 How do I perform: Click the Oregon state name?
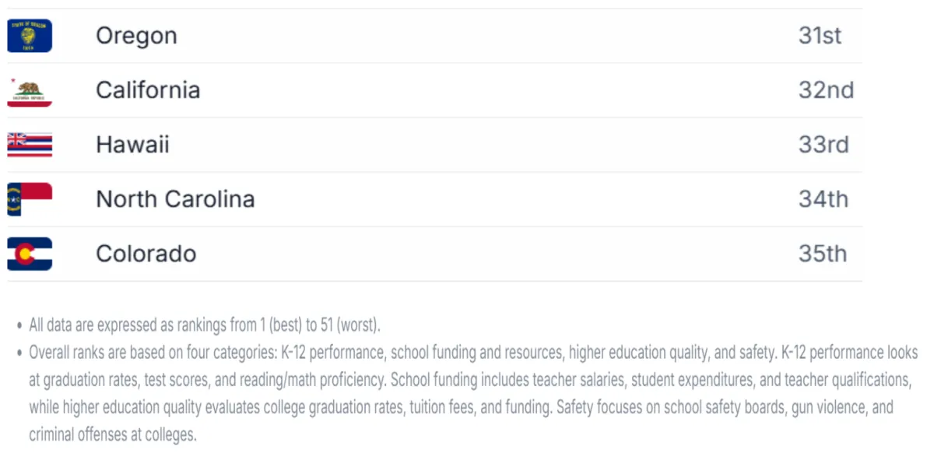pos(136,36)
